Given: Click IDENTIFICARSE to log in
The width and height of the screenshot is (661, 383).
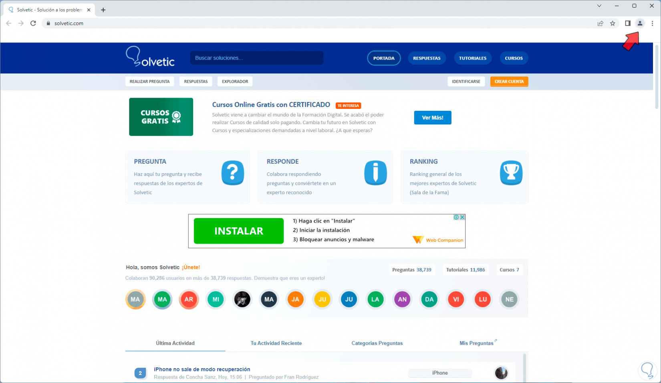Looking at the screenshot, I should coord(466,82).
